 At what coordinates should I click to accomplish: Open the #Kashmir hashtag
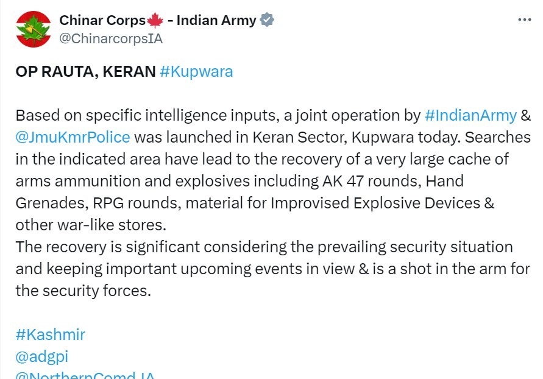(x=50, y=335)
